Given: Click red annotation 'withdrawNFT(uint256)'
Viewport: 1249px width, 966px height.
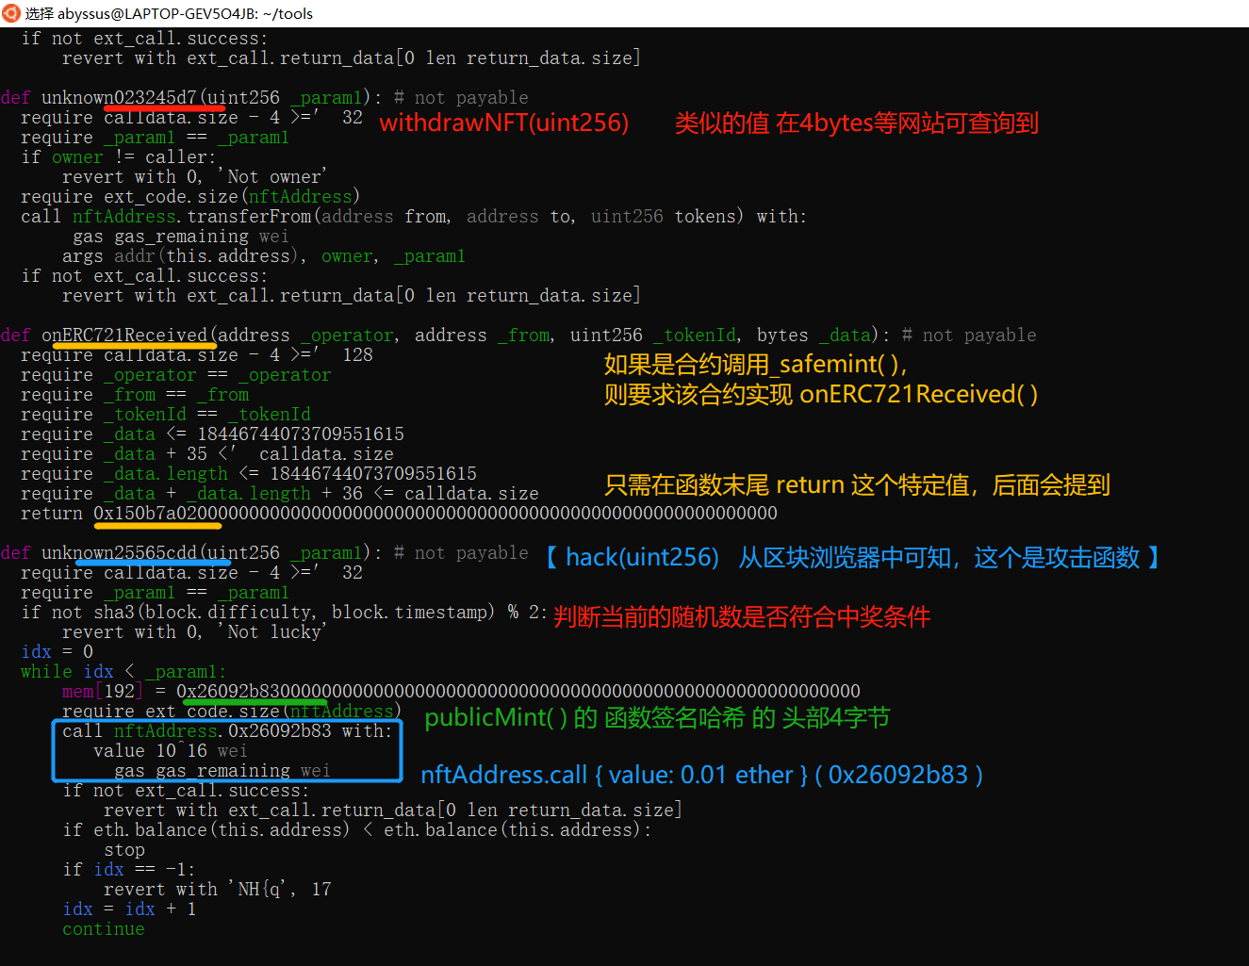Looking at the screenshot, I should click(504, 123).
